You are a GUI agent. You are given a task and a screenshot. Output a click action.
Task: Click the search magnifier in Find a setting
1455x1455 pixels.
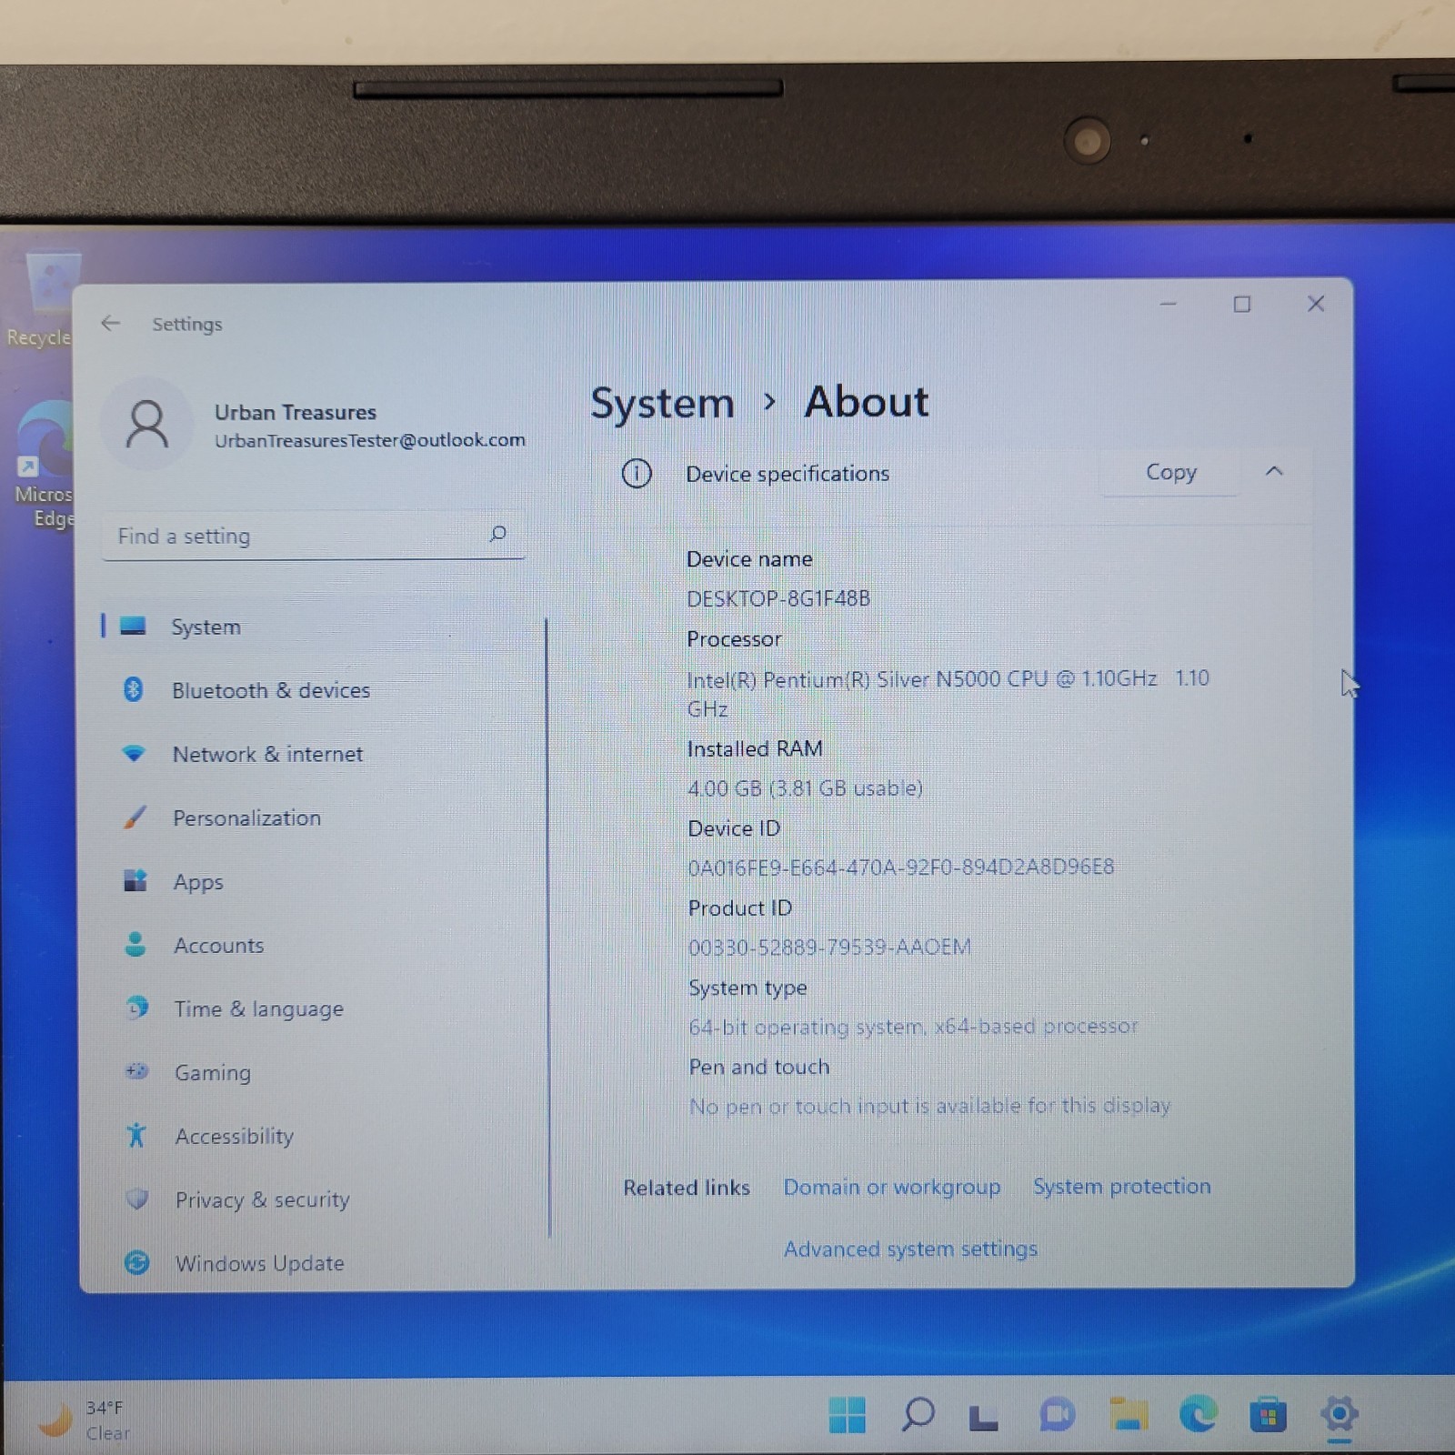(497, 534)
